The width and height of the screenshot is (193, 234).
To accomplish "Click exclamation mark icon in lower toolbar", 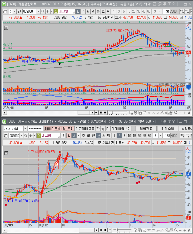I will coord(63,136).
